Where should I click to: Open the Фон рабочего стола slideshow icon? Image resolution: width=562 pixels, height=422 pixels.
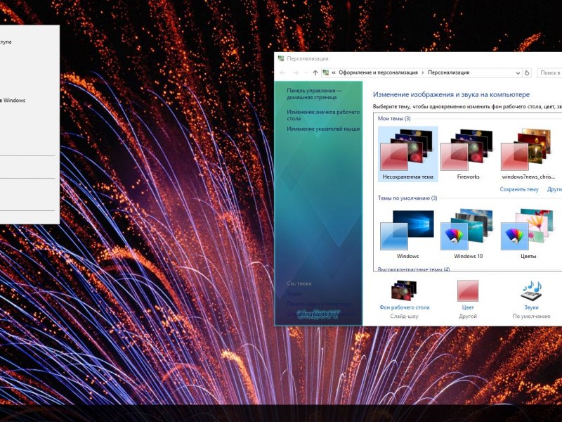pos(404,290)
